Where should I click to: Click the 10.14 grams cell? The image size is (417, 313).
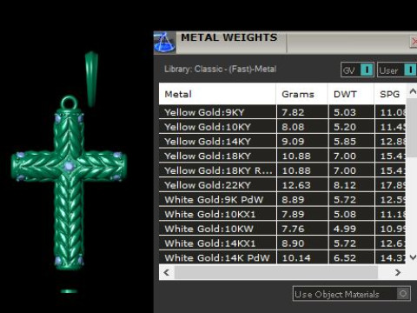[302, 257]
